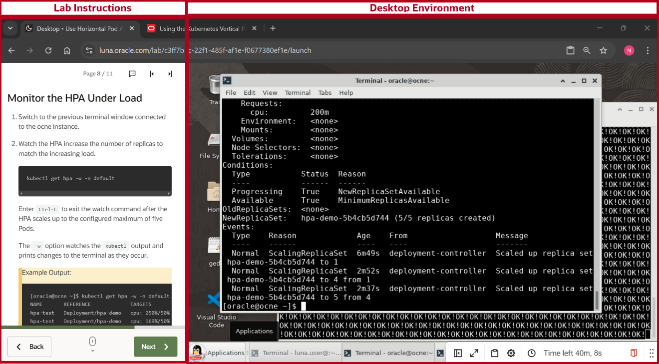Open the Terminal menu in oracle@ocne terminal
Screen dimensions: 659x364
298,92
